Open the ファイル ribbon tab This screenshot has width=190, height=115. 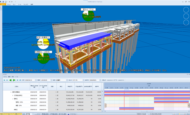click(3, 4)
